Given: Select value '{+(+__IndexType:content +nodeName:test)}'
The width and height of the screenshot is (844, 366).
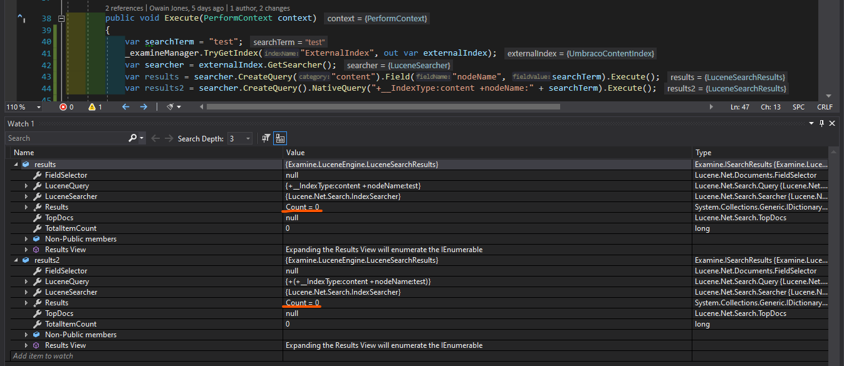Looking at the screenshot, I should (358, 282).
